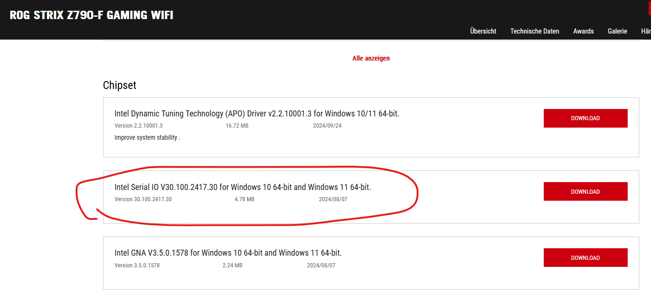
Task: Download the Intel Serial IO driver
Action: coord(586,191)
